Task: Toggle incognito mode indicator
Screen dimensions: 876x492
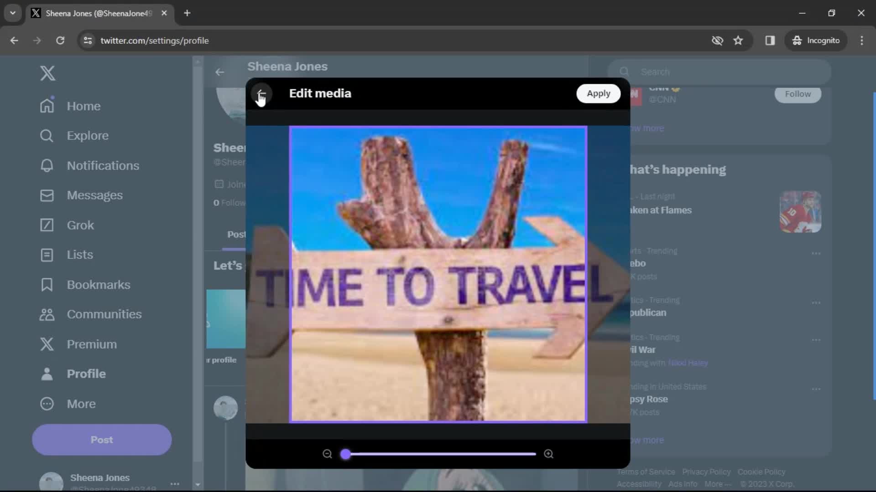Action: point(816,40)
